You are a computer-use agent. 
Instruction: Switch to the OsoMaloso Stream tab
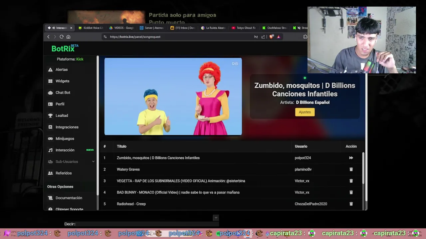coord(275,28)
